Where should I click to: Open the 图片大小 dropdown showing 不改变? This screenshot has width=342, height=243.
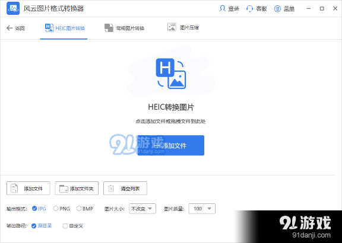click(x=142, y=209)
